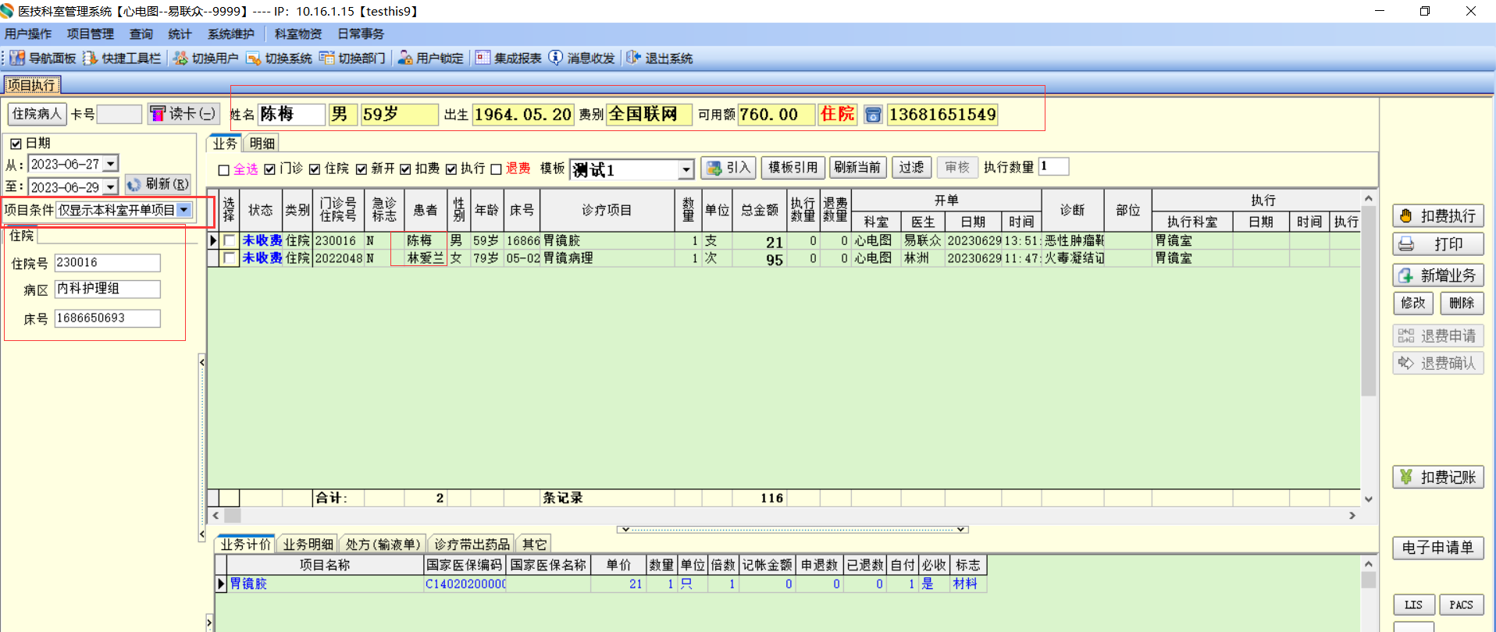Click the 快捷工具栏 toolbar icon

pos(91,58)
